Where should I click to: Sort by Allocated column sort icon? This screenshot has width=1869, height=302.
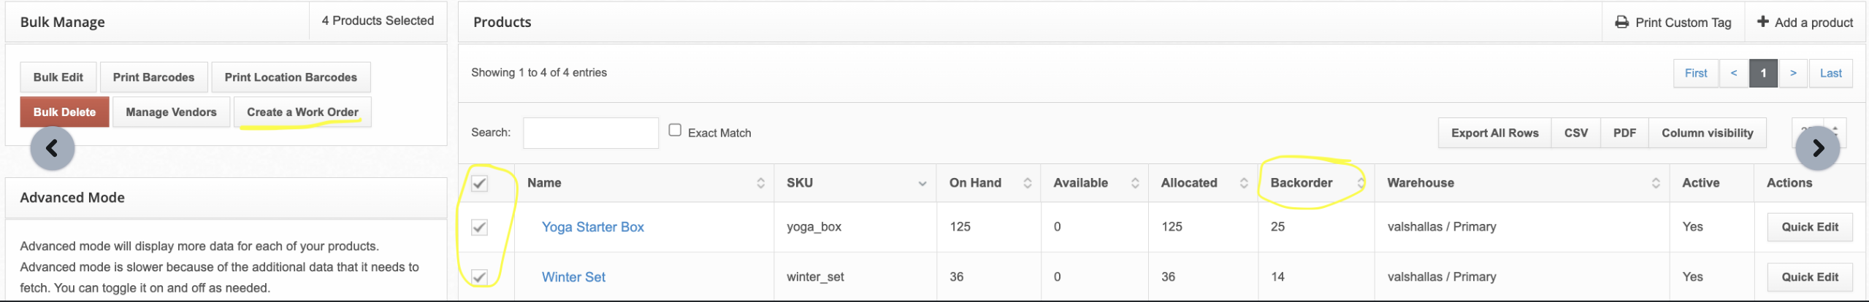tap(1244, 183)
